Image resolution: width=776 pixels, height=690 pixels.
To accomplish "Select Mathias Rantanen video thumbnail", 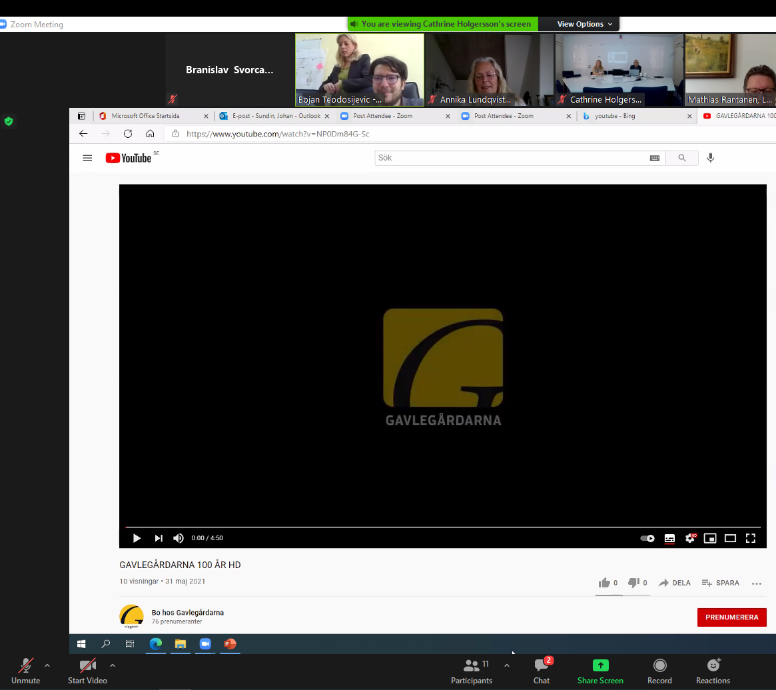I will click(x=731, y=70).
